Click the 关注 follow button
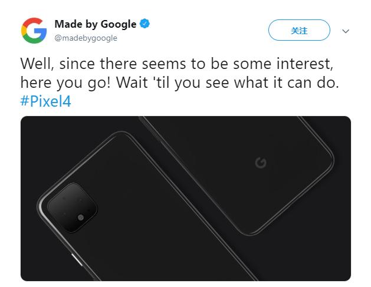Screen dimensions: 371x287 (x=299, y=31)
